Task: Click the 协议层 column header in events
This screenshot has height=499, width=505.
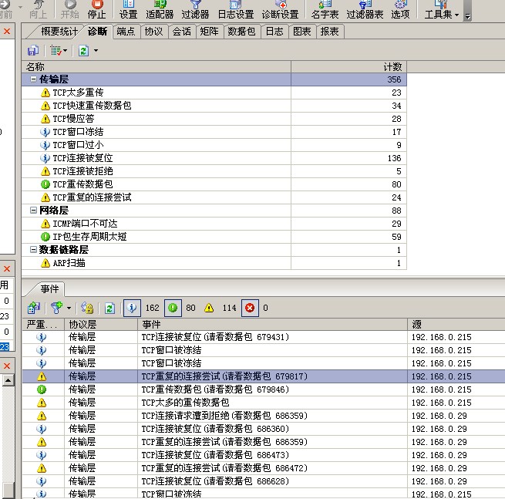Action: coord(101,324)
